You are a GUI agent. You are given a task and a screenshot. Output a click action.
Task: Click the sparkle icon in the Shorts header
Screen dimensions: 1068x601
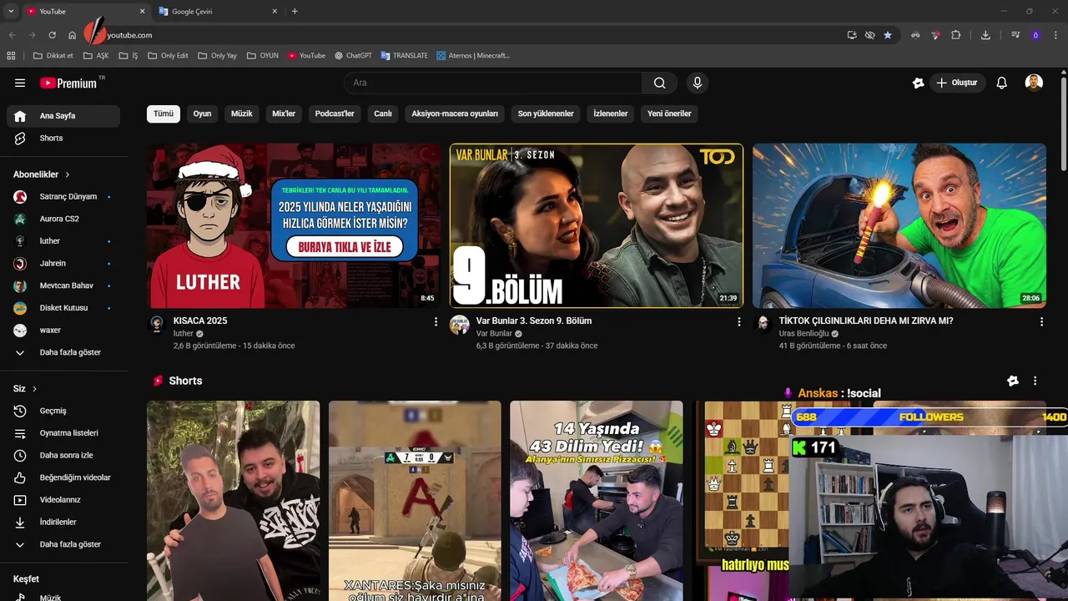1013,381
